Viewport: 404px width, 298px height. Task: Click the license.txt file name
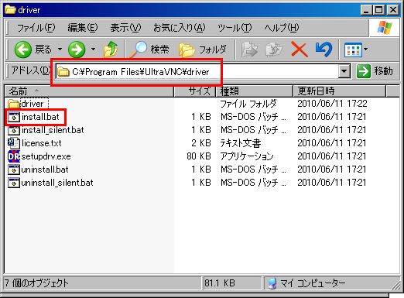(x=42, y=143)
